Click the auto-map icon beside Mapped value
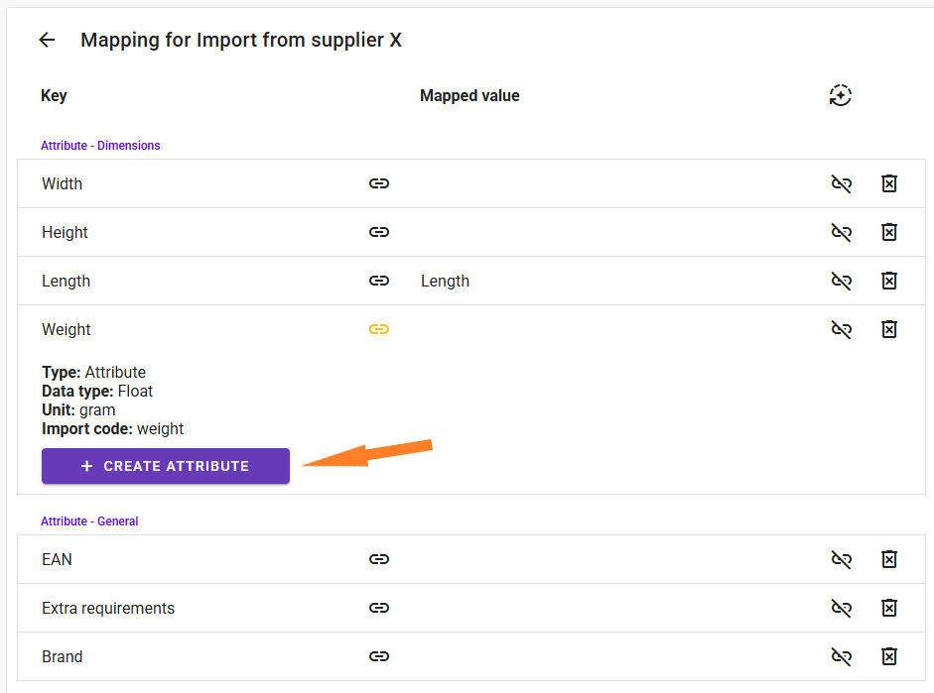This screenshot has height=693, width=934. coord(840,95)
